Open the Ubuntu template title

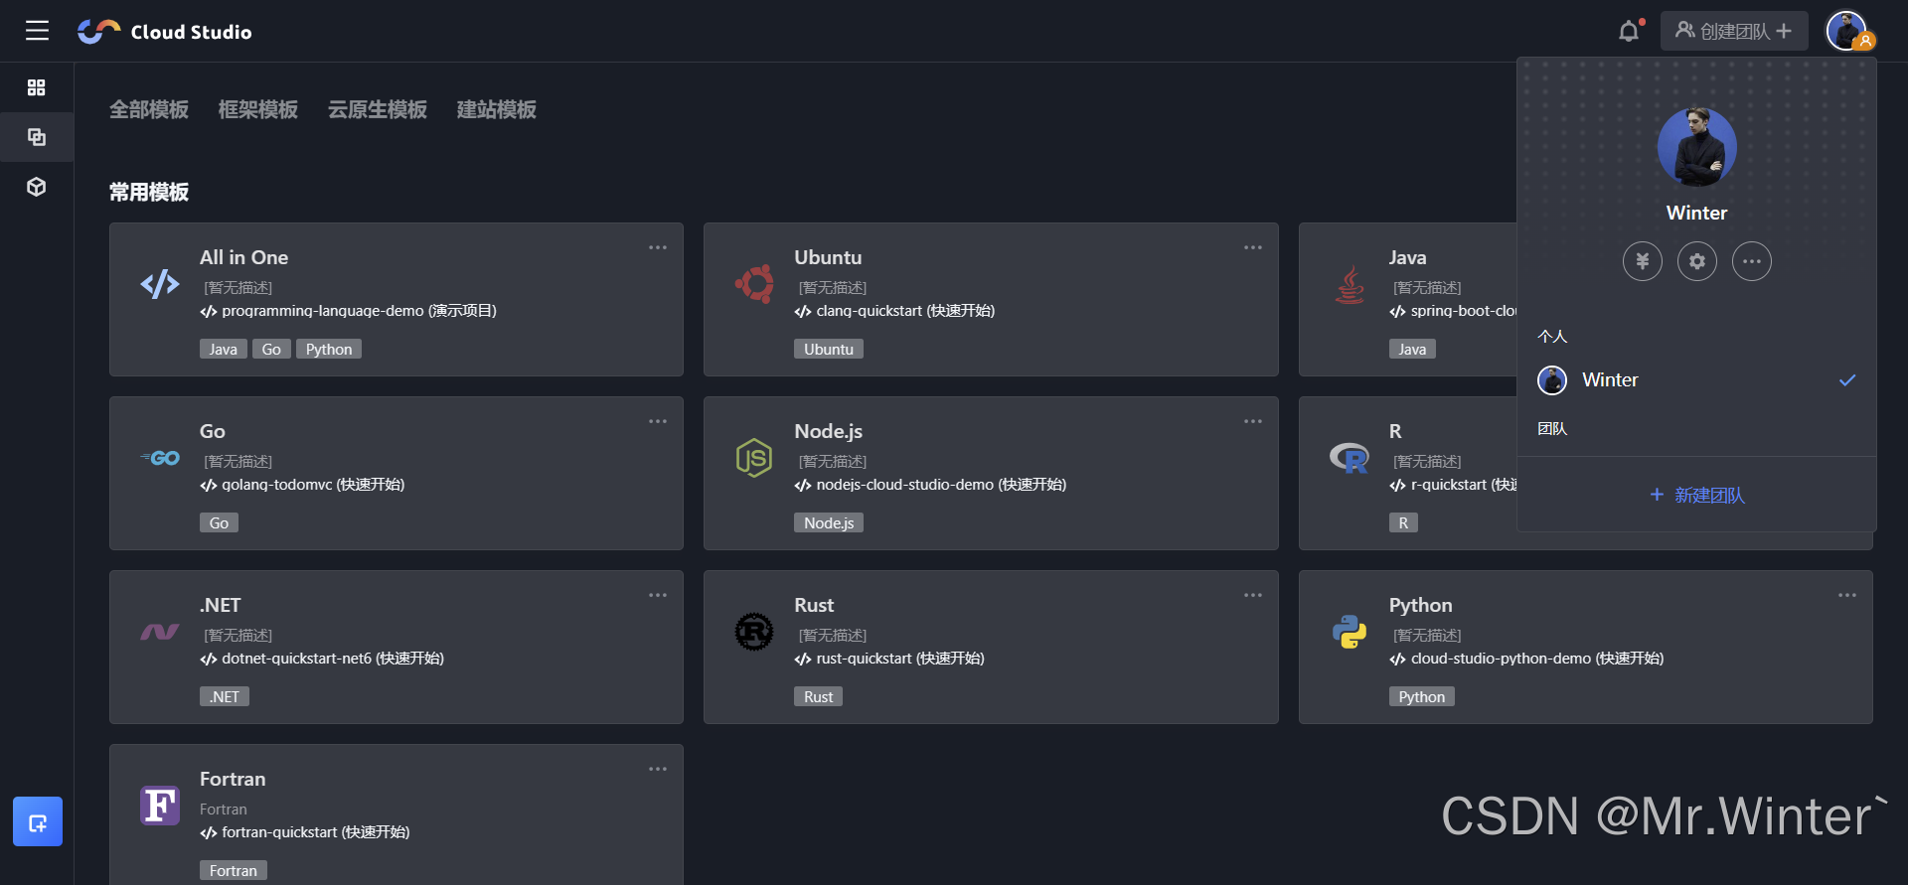pos(828,257)
